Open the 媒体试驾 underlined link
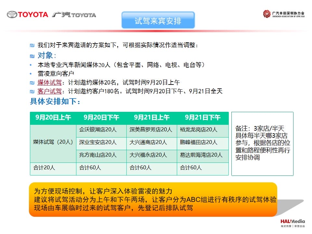 pyautogui.click(x=49, y=82)
